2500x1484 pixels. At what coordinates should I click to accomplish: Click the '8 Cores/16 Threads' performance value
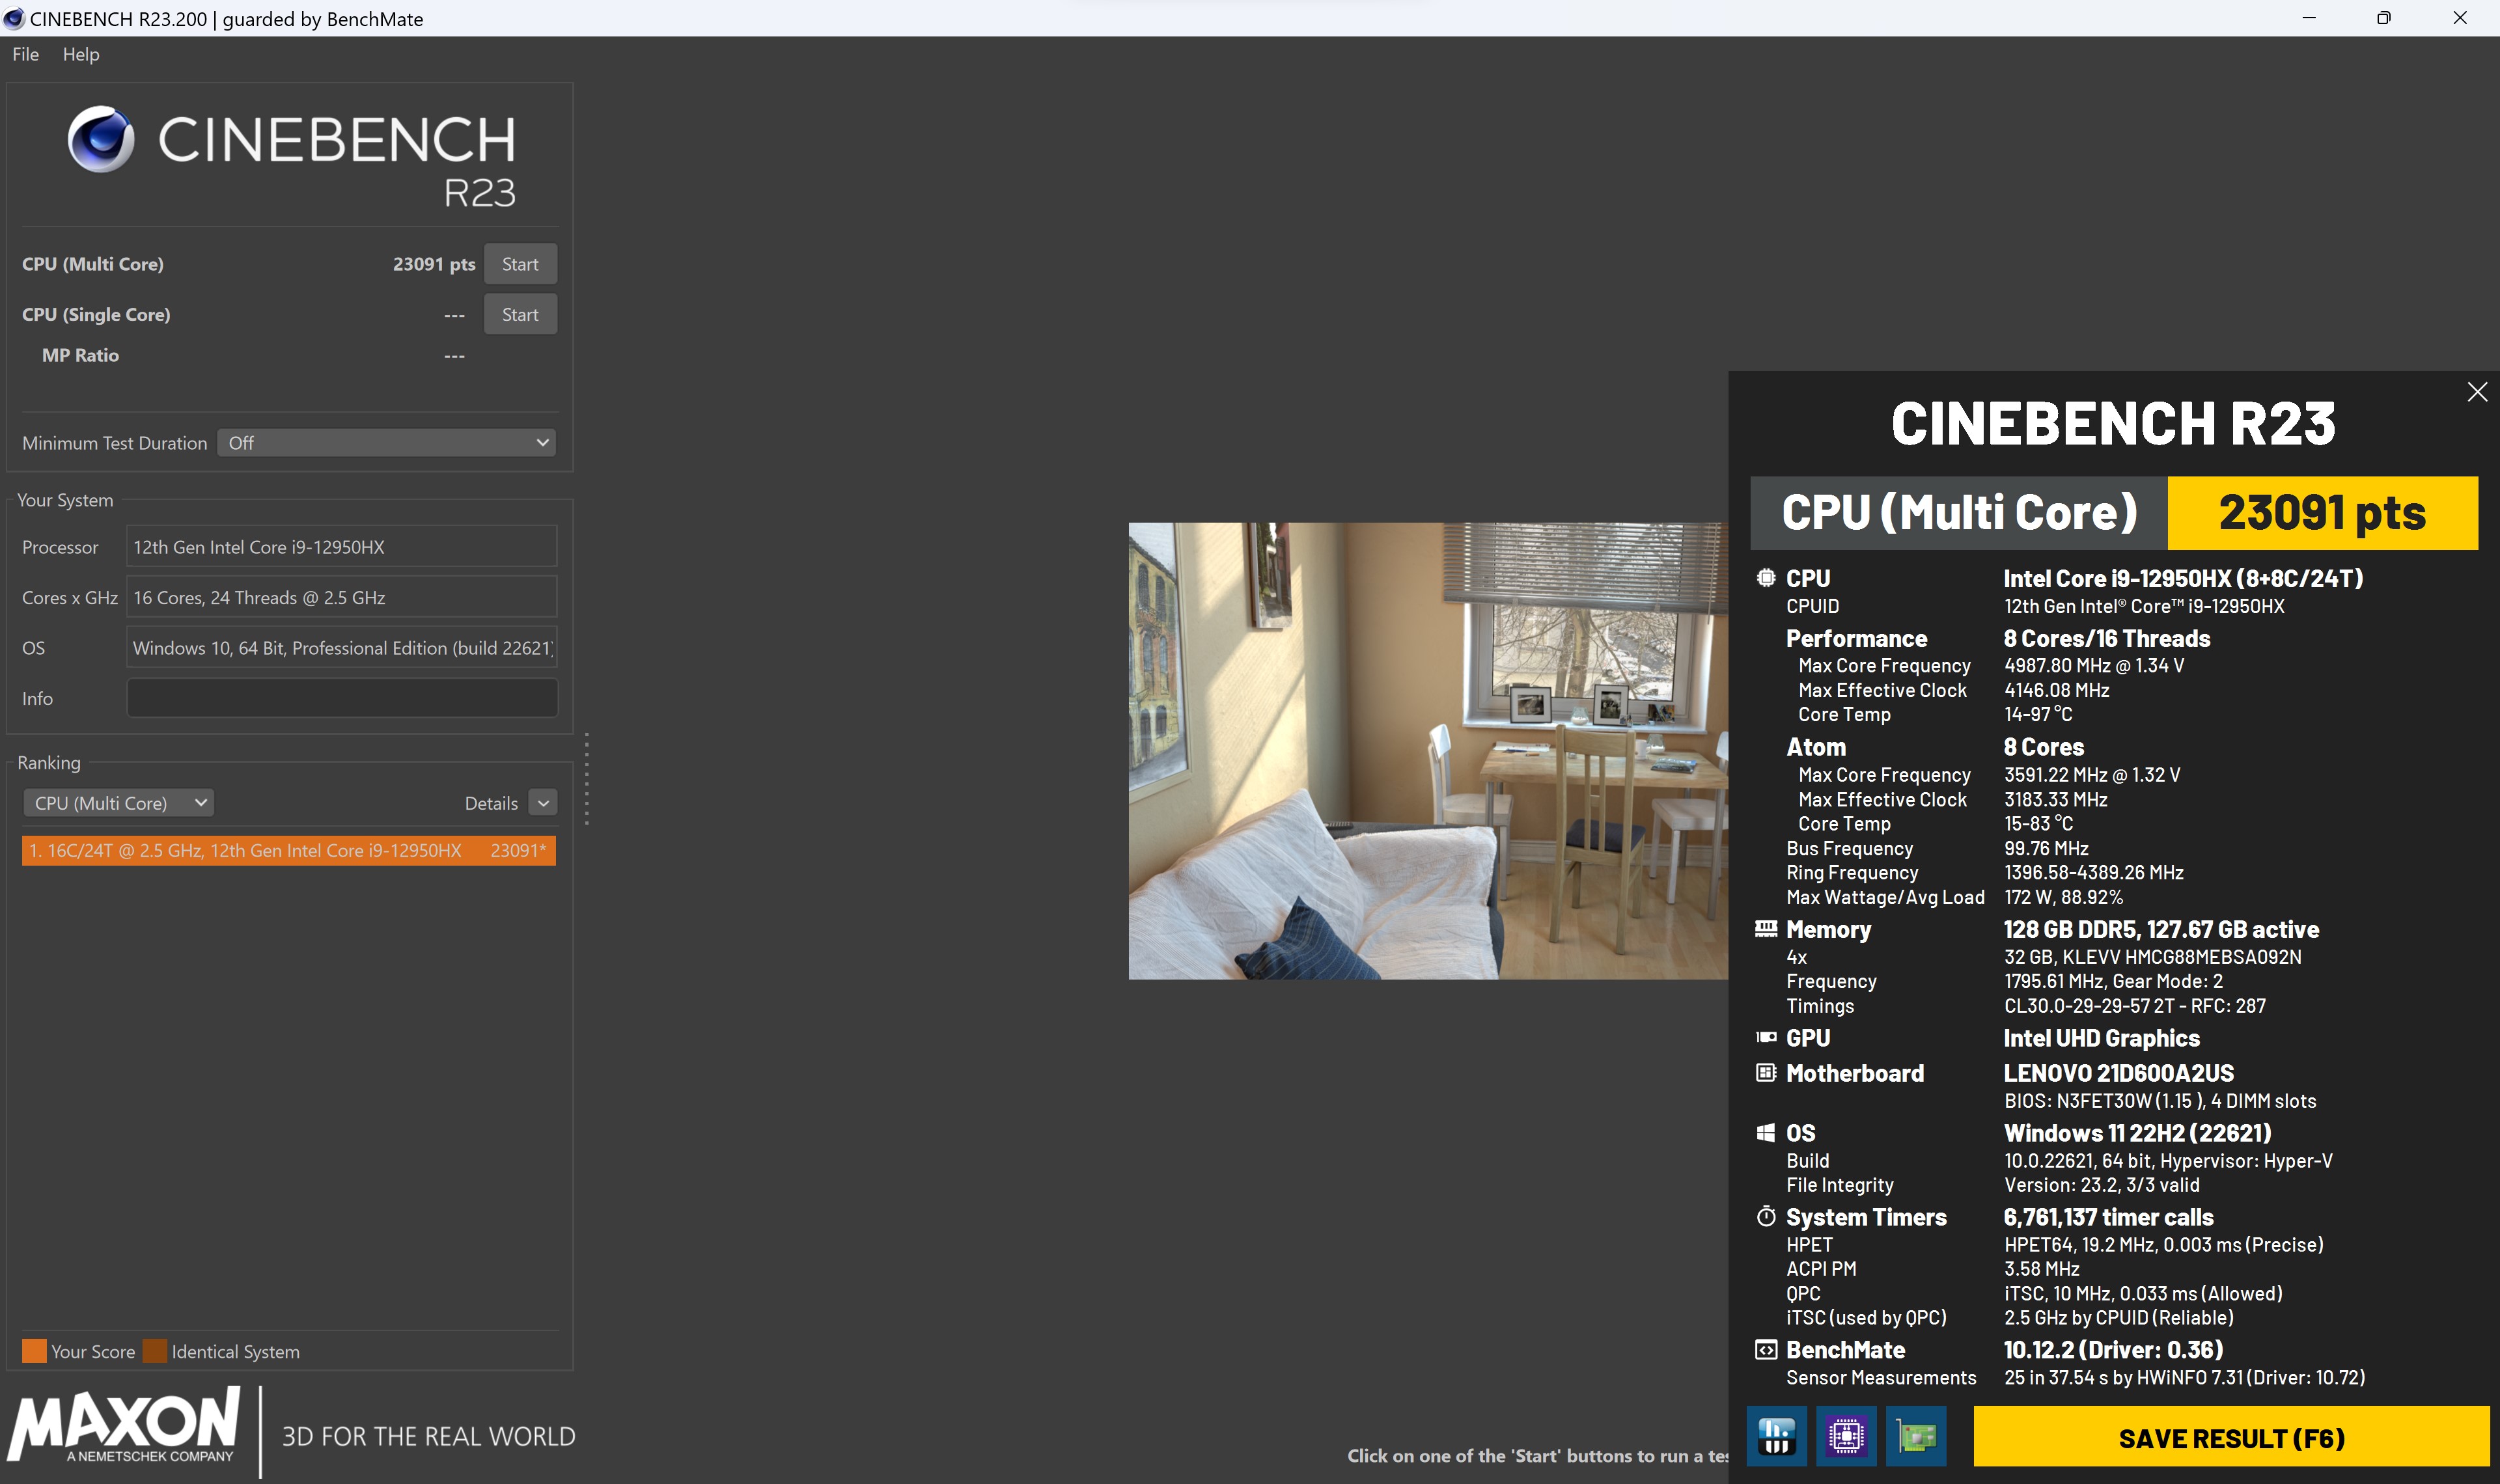(x=2106, y=638)
